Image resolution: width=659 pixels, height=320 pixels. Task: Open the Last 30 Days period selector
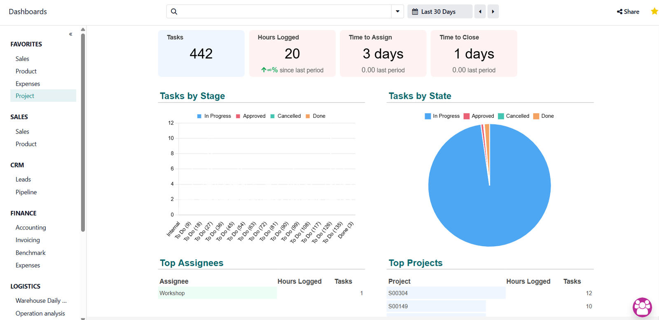[439, 12]
